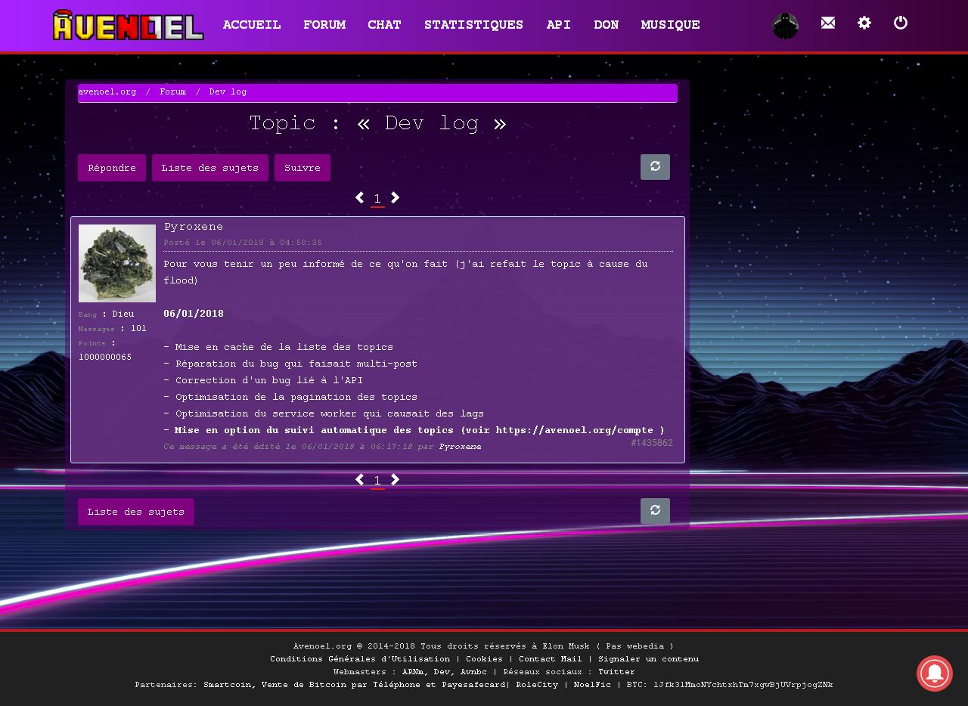Viewport: 968px width, 706px height.
Task: Click the post date 06/01/2018 à 04:50:35
Action: pos(266,243)
